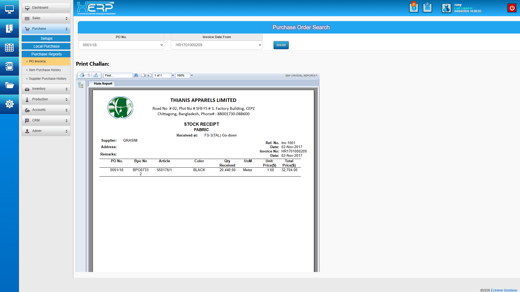This screenshot has width=520, height=292.
Task: Click the red power logout button
Action: pyautogui.click(x=512, y=8)
